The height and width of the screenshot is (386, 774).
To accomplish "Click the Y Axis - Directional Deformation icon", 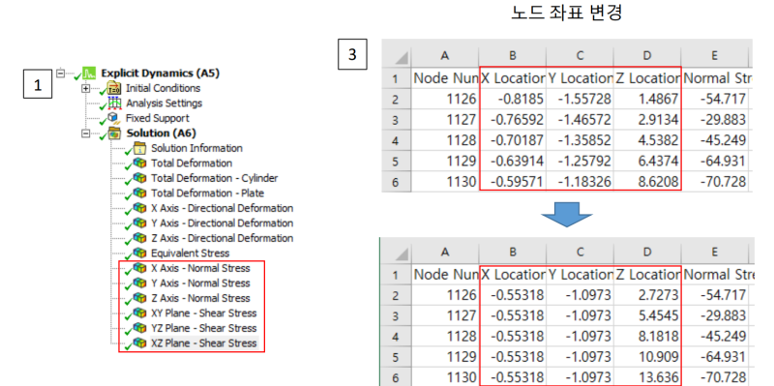I will pos(139,223).
